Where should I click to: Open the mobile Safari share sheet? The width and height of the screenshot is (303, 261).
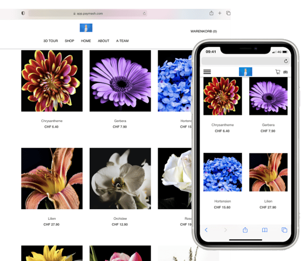tap(245, 230)
